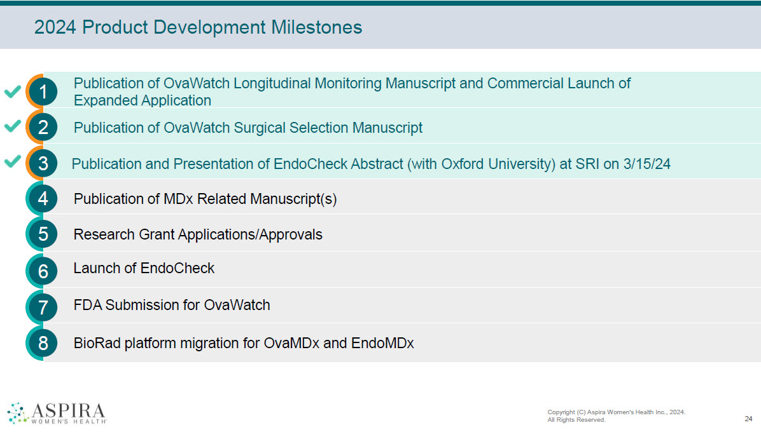Click 'Publication of OvaWatch Longitudinal Monitoring Manuscript' text
Image resolution: width=761 pixels, height=432 pixels.
tap(265, 83)
